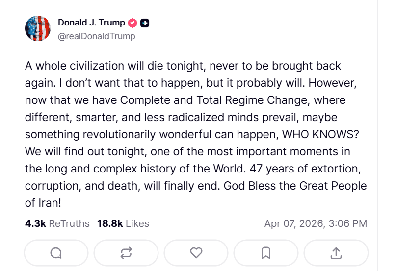Click the red verified checkmark badge
396x271 pixels.
tap(132, 23)
